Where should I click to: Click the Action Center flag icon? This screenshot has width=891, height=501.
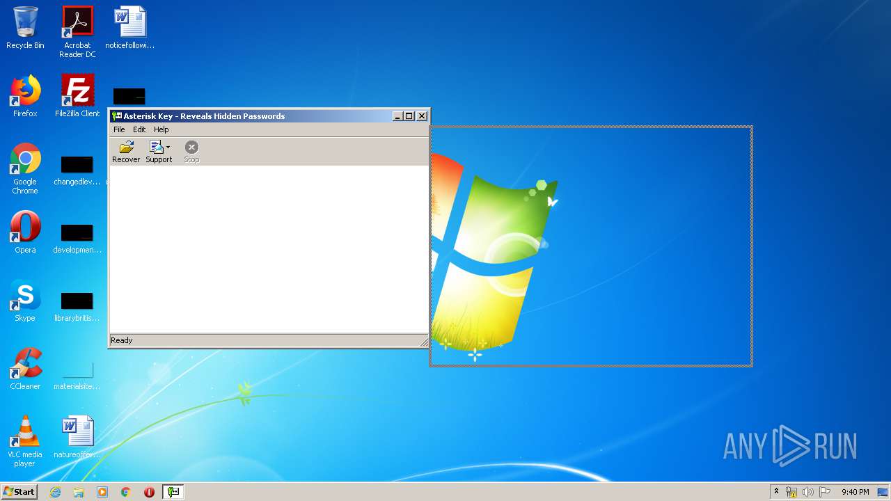point(825,492)
